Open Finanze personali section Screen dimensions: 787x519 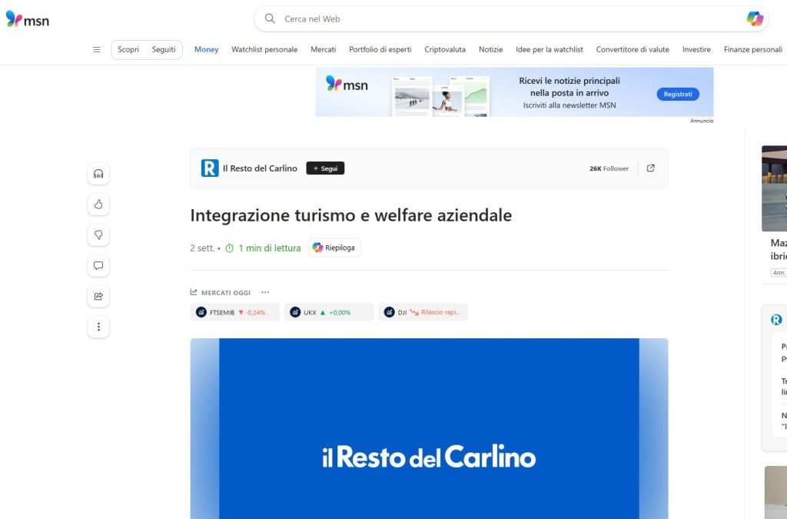753,49
